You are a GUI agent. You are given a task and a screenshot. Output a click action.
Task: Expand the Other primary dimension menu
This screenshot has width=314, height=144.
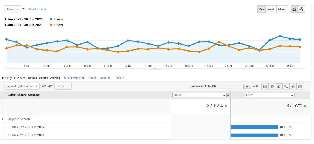(119, 78)
